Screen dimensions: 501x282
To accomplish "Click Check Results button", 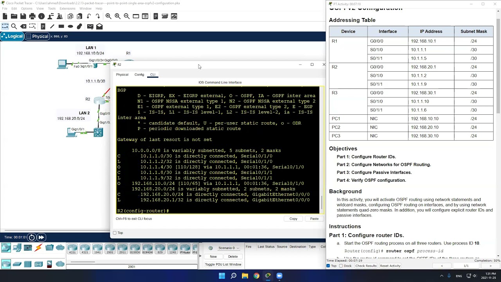I will coord(366,266).
